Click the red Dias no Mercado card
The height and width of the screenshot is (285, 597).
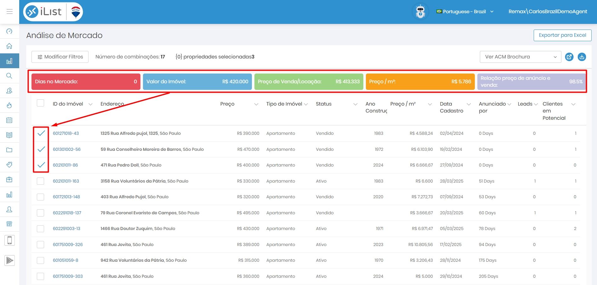coord(86,82)
